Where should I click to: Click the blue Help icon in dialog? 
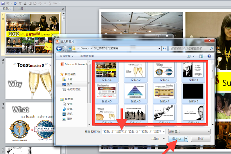tap(209, 56)
